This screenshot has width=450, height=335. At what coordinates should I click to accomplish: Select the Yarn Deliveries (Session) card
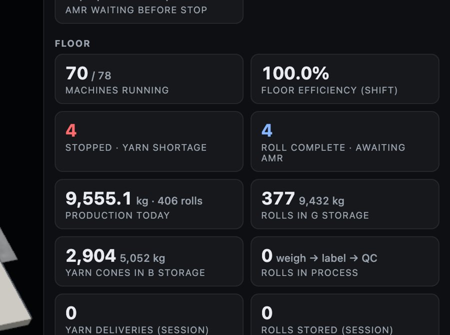149,314
